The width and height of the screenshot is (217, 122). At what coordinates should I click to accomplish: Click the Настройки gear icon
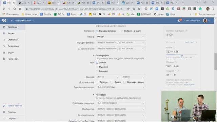click(x=4, y=59)
